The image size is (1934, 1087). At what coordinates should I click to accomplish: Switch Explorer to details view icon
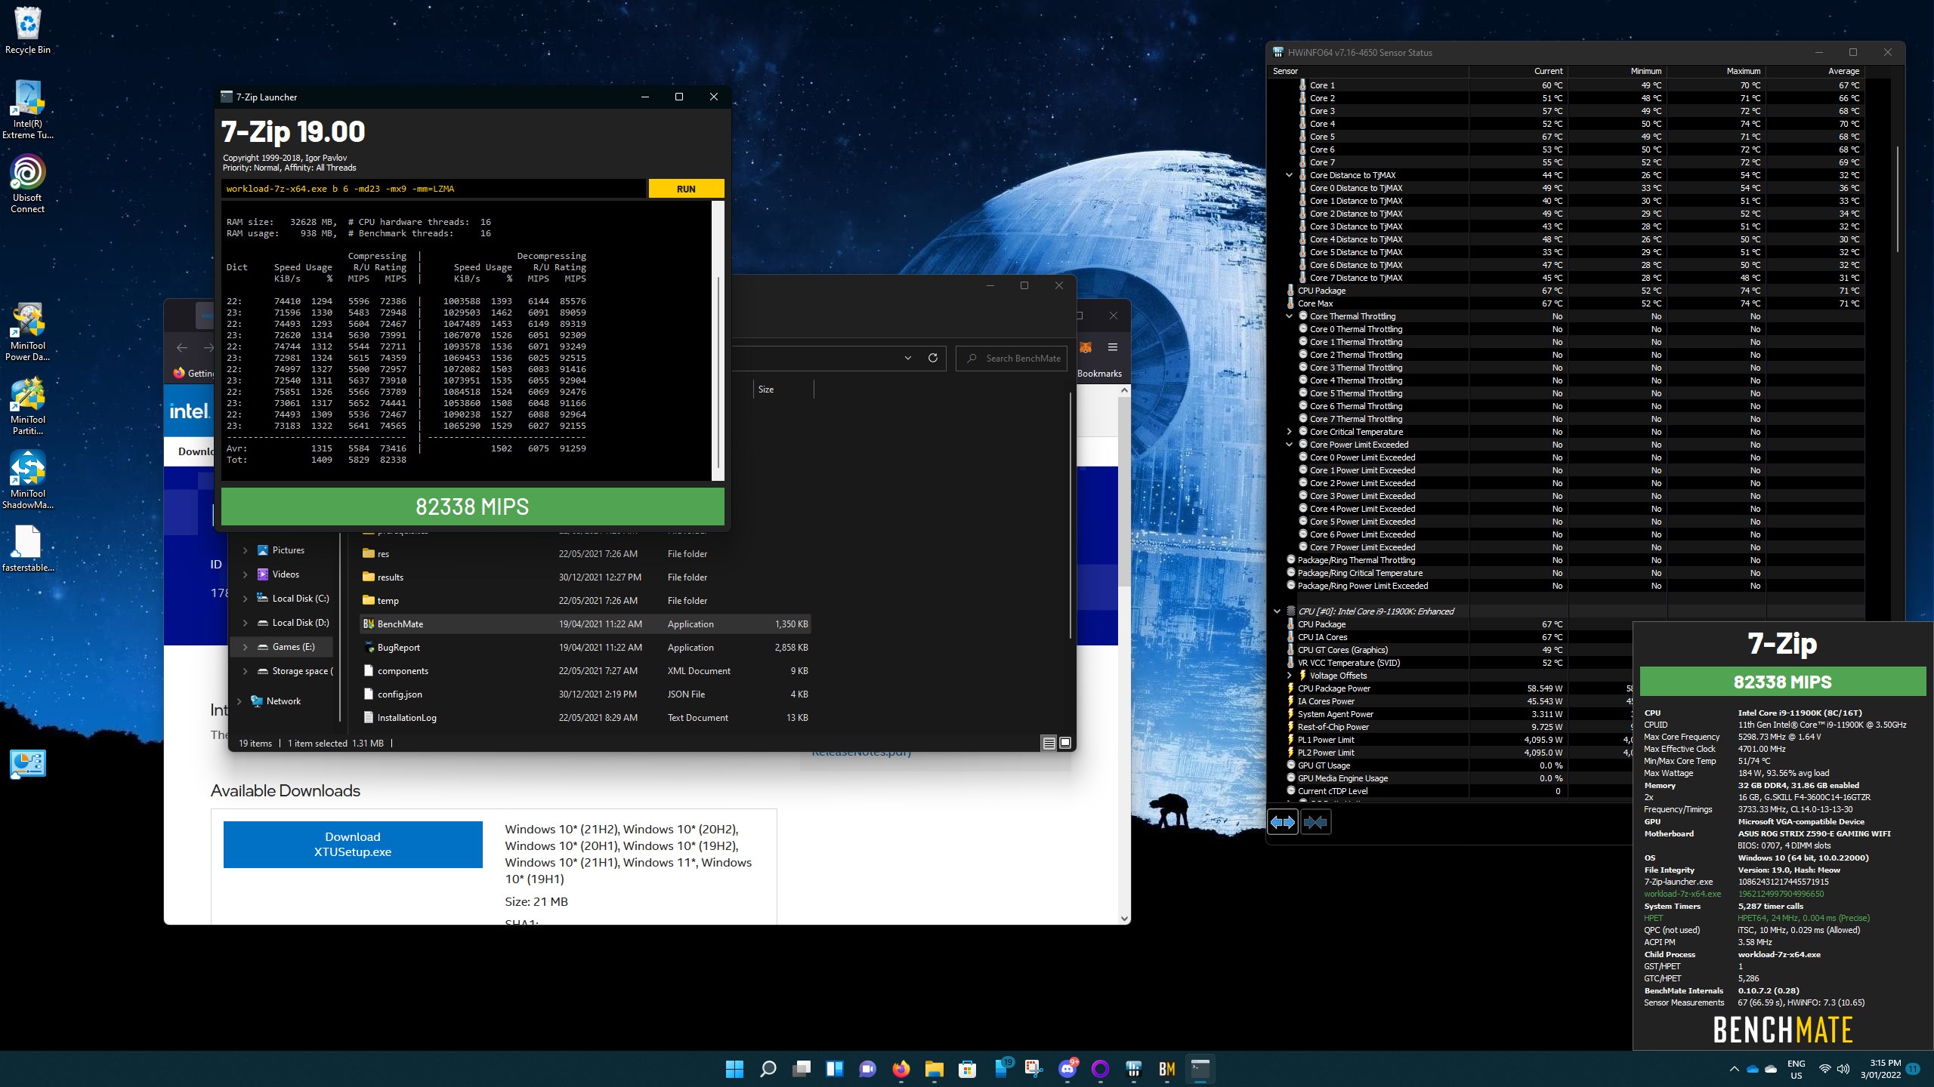tap(1049, 744)
